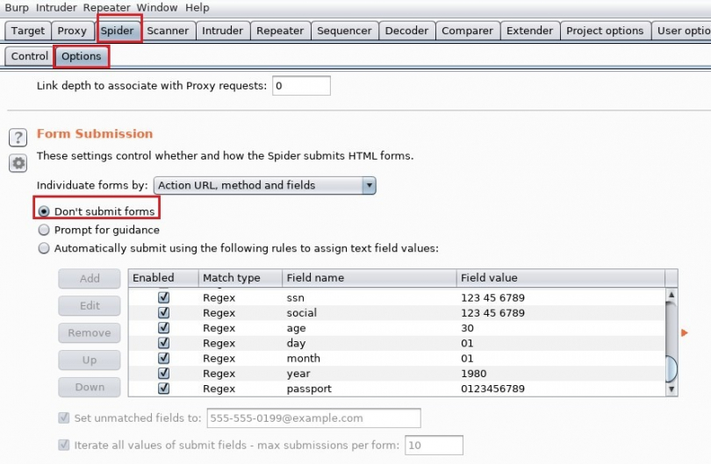Select the 'passport' field name cell
This screenshot has width=711, height=464.
point(369,389)
